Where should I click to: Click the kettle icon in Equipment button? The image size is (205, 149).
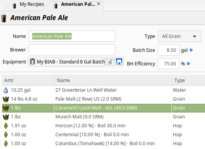[32, 62]
